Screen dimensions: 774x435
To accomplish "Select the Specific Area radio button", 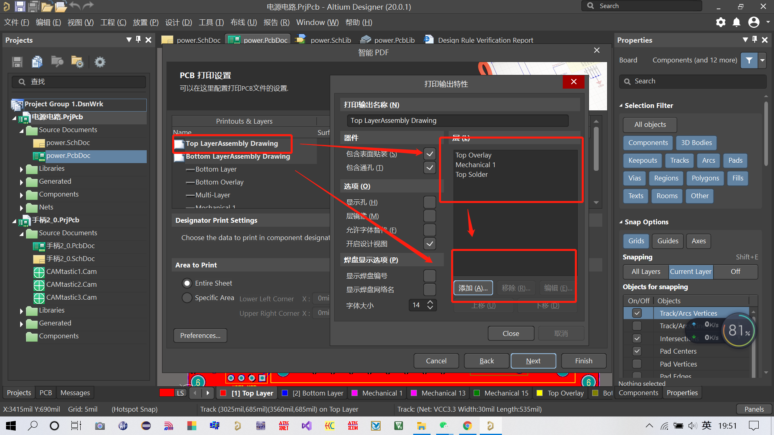I will tap(187, 298).
